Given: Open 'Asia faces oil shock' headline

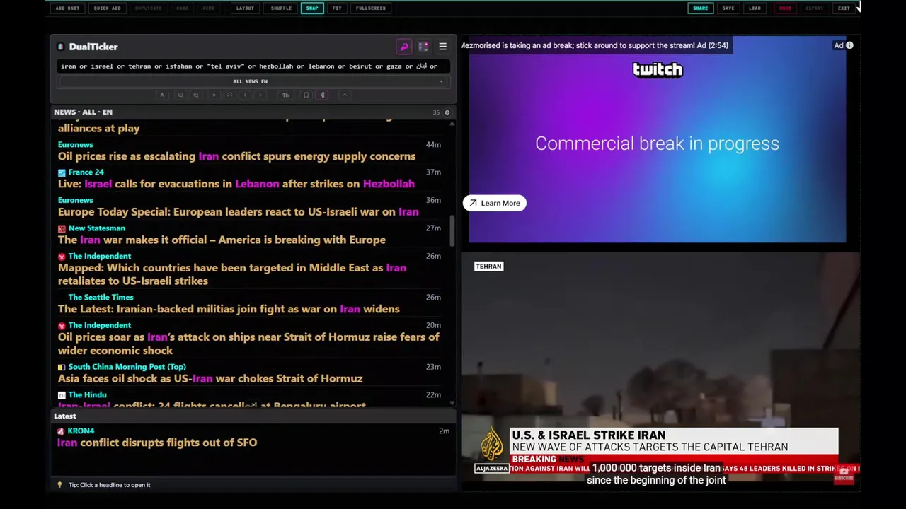Looking at the screenshot, I should click(210, 379).
